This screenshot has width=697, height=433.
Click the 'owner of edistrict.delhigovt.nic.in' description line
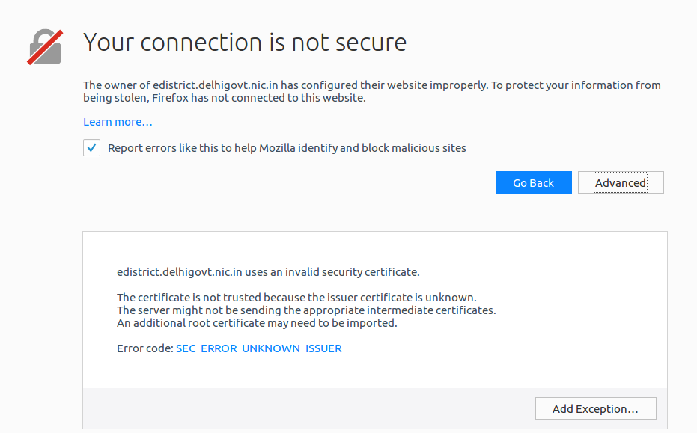point(371,85)
